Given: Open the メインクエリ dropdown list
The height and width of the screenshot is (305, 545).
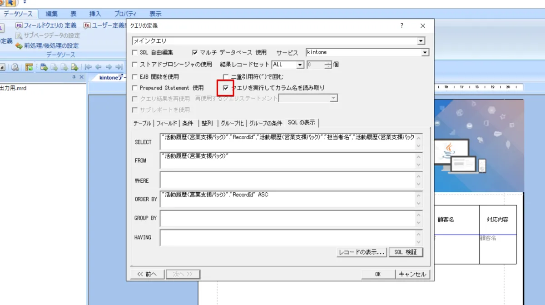Looking at the screenshot, I should point(421,41).
